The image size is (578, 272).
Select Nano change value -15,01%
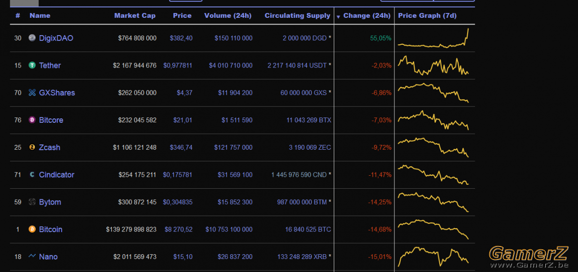(x=380, y=257)
